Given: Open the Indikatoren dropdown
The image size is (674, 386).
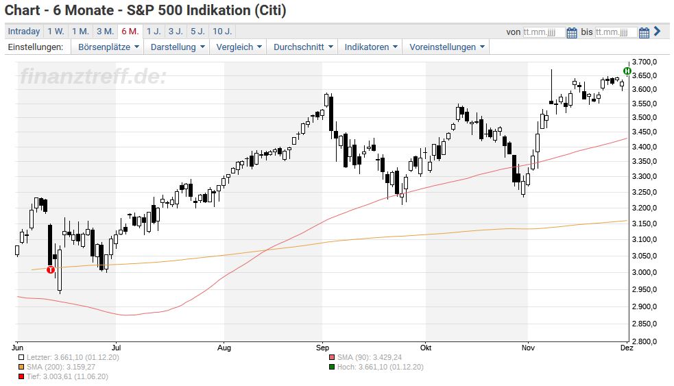Looking at the screenshot, I should point(370,47).
